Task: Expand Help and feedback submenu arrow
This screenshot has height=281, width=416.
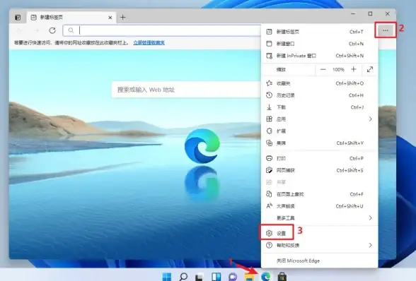Action: coord(371,245)
